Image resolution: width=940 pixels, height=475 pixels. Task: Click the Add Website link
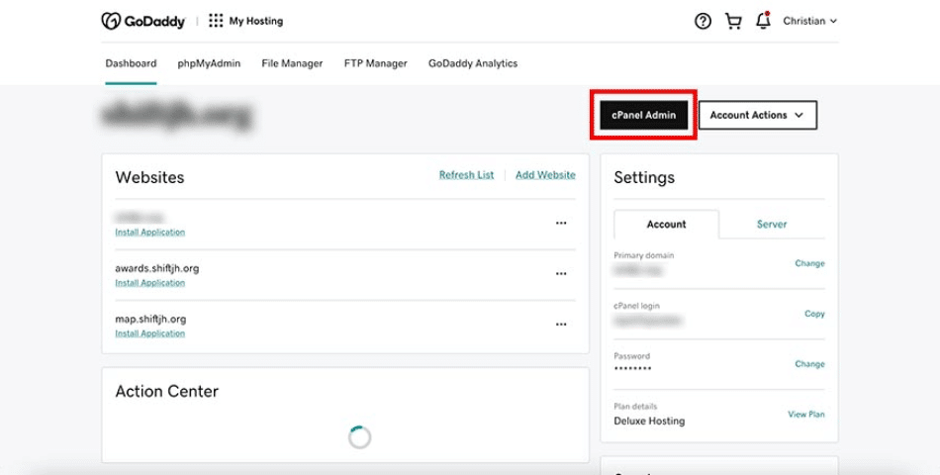545,175
